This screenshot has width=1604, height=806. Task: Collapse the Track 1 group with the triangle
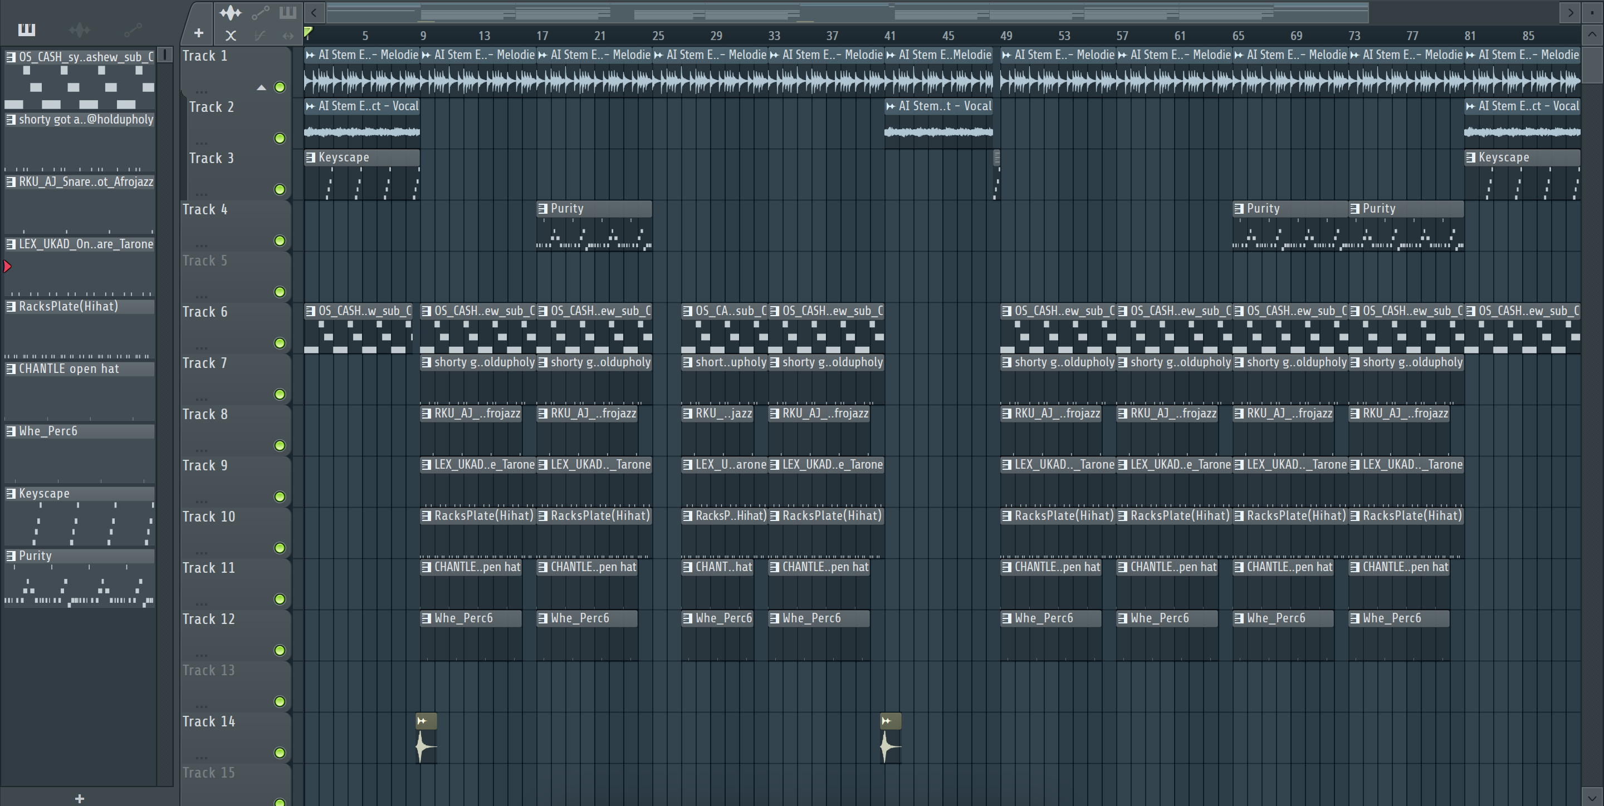(x=262, y=88)
